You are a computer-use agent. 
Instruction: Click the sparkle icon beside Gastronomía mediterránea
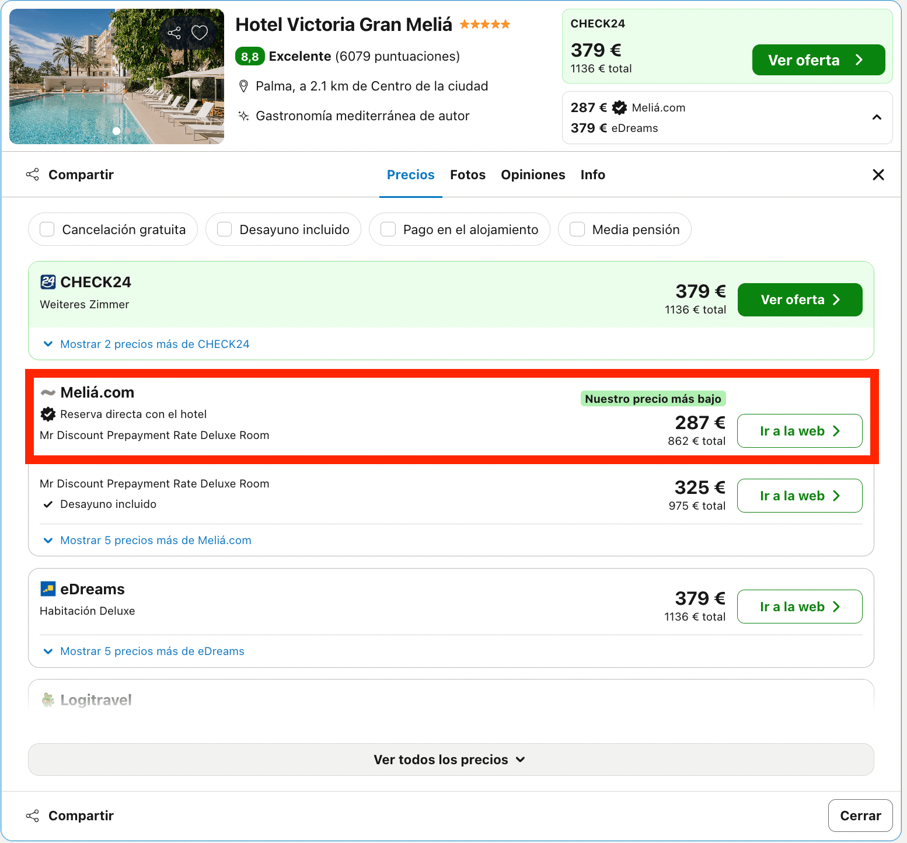click(x=244, y=116)
